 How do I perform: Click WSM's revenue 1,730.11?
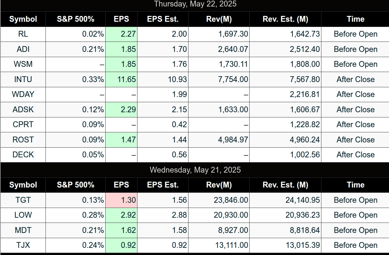[233, 64]
